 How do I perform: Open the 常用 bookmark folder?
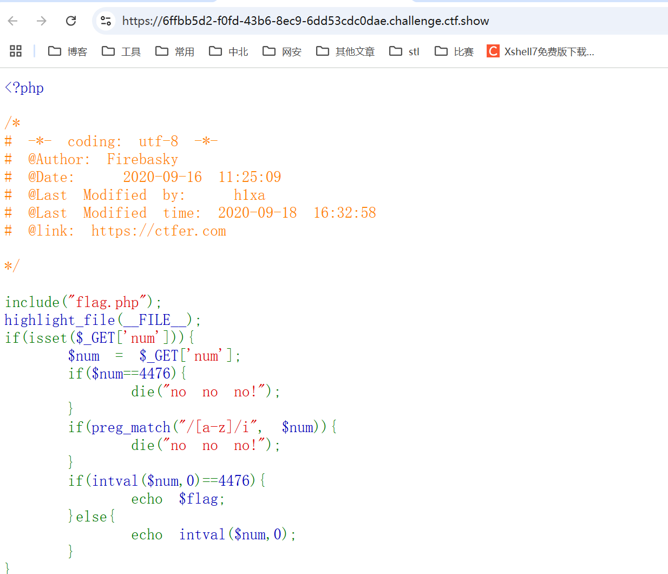175,51
